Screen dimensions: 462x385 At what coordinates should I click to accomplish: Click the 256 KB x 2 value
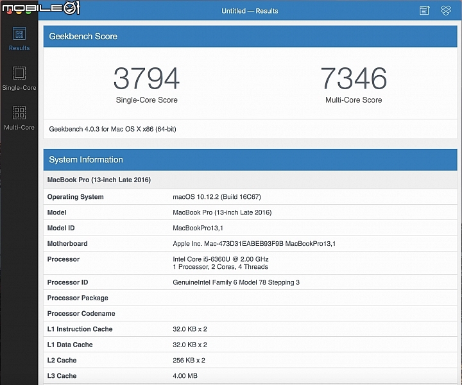tap(189, 360)
